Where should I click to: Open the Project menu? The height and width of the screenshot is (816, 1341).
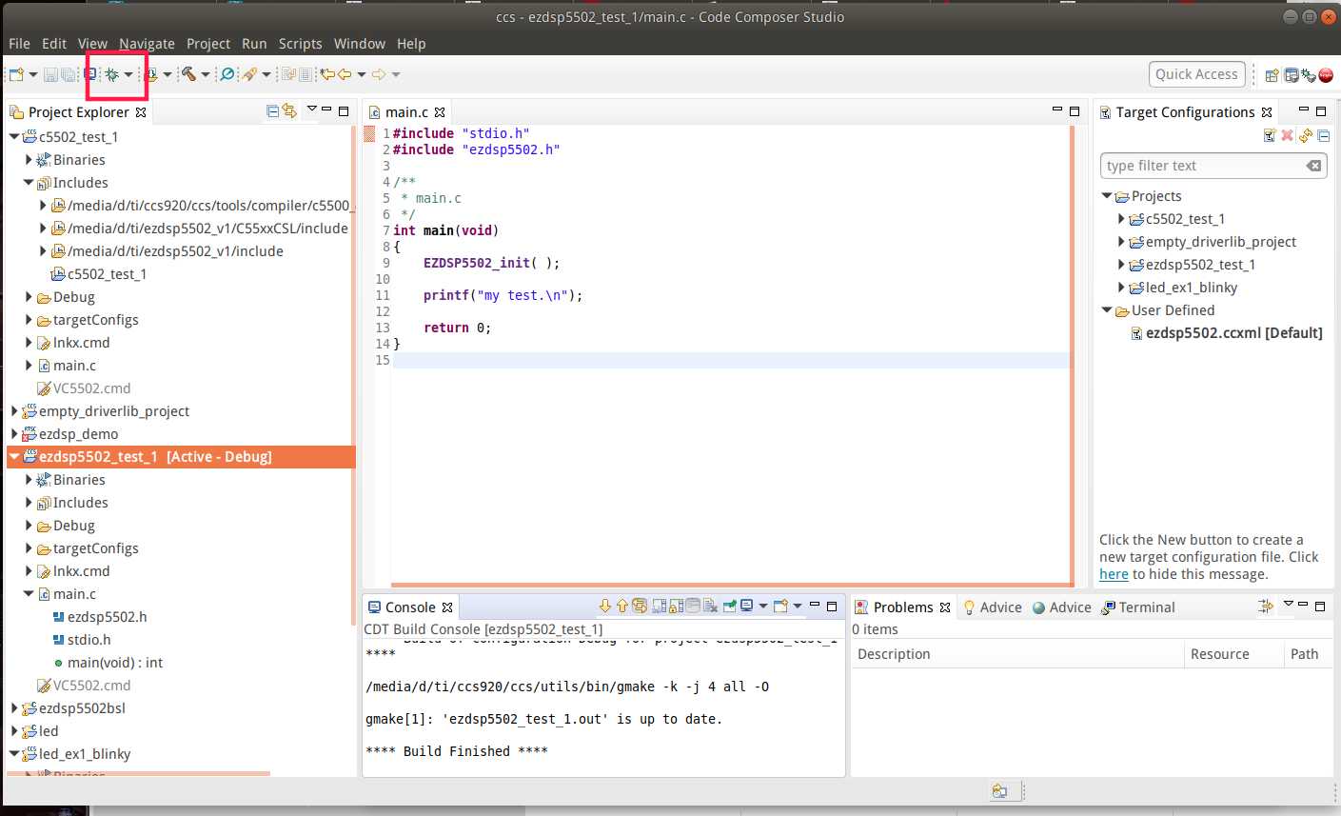[x=208, y=44]
